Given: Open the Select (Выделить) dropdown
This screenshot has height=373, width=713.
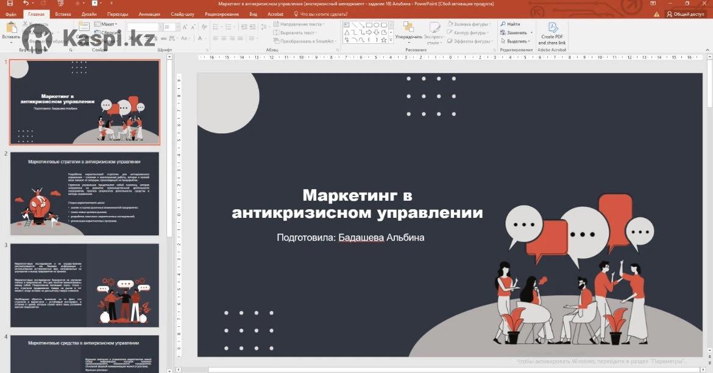Looking at the screenshot, I should [516, 41].
